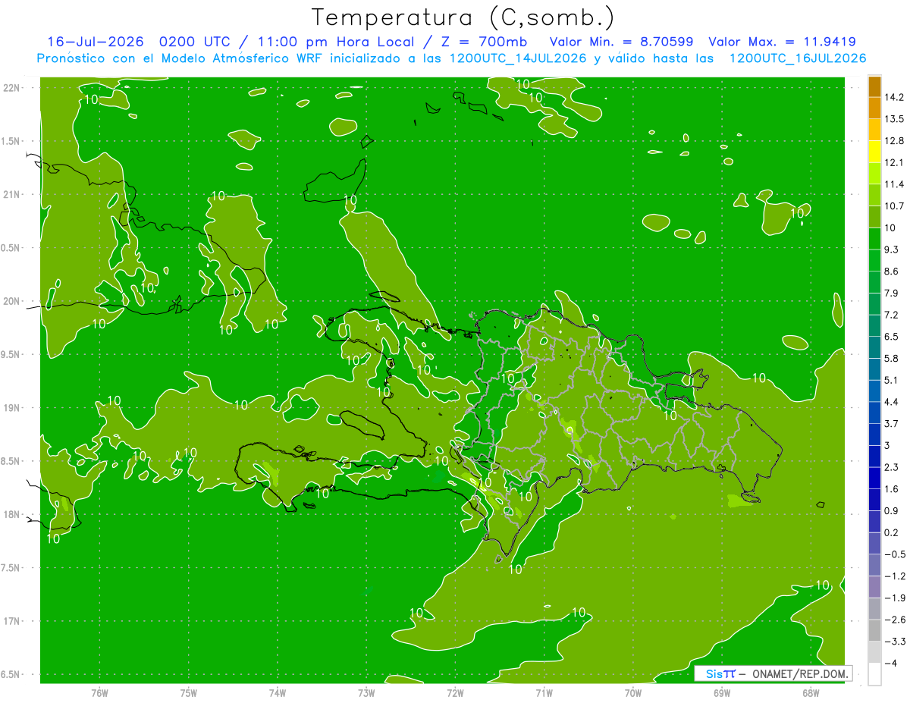Pick the blue swatch between 3 and 3.7
Screen dimensions: 910x703
[874, 435]
